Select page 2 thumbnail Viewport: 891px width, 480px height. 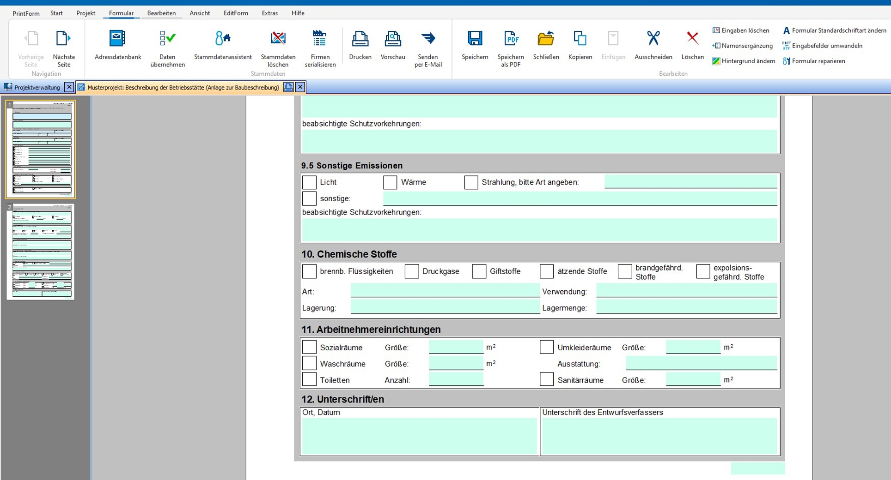[x=41, y=252]
